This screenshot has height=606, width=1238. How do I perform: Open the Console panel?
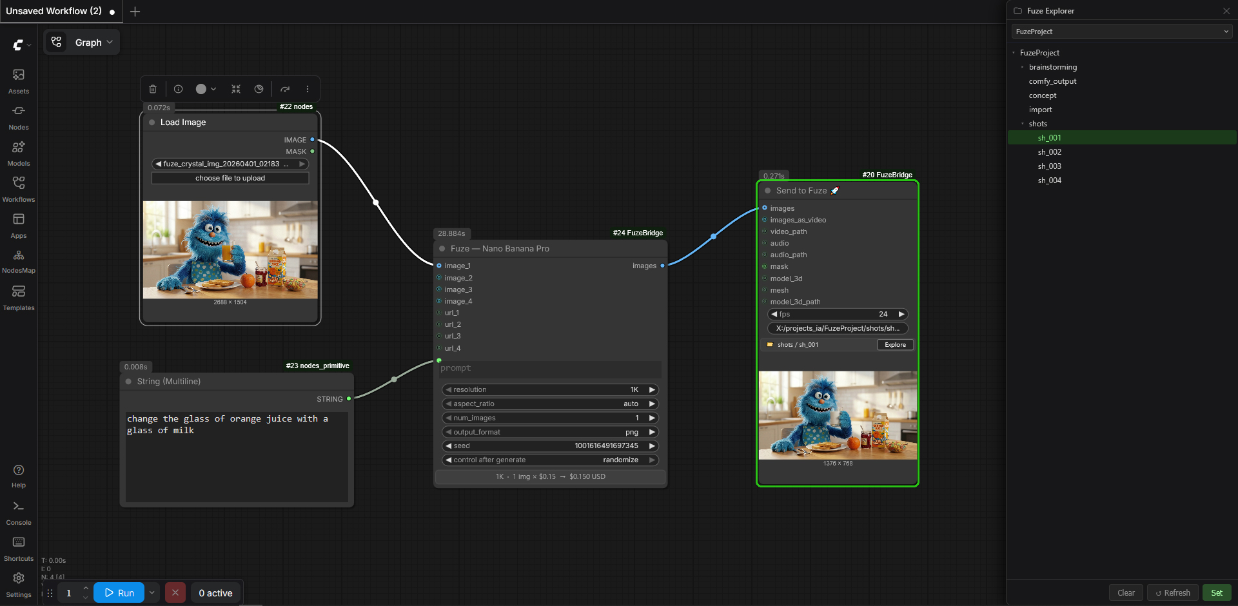coord(19,513)
